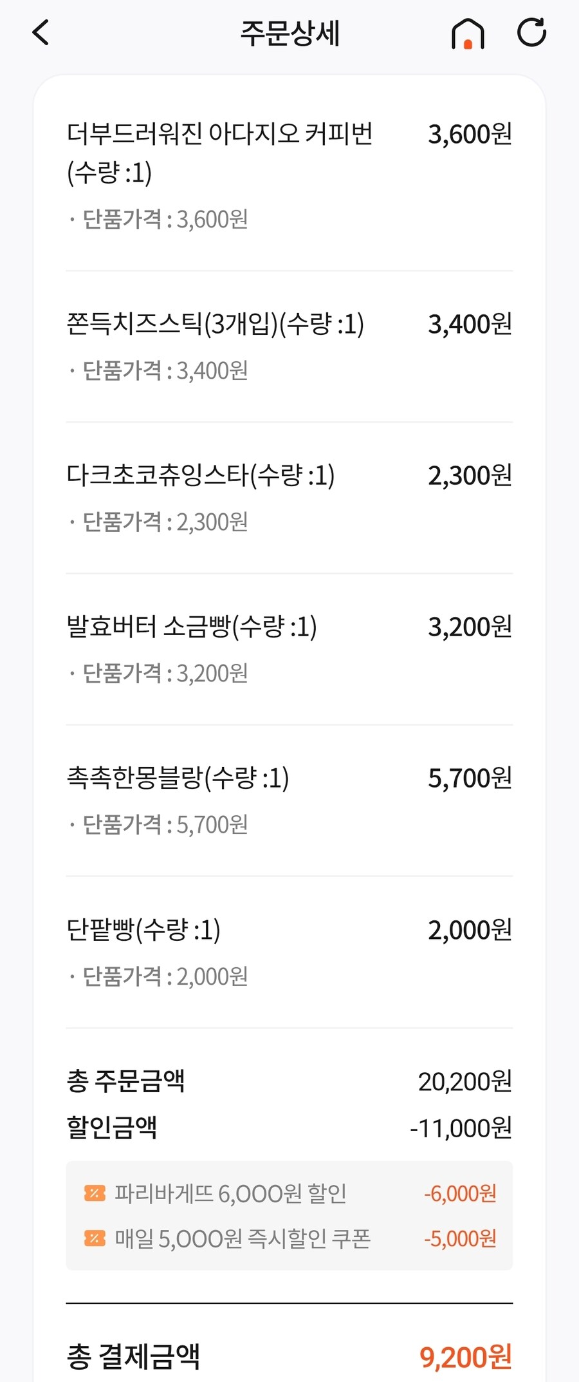Click the 총 주문금액 label
Image resolution: width=579 pixels, height=1382 pixels.
[125, 1081]
